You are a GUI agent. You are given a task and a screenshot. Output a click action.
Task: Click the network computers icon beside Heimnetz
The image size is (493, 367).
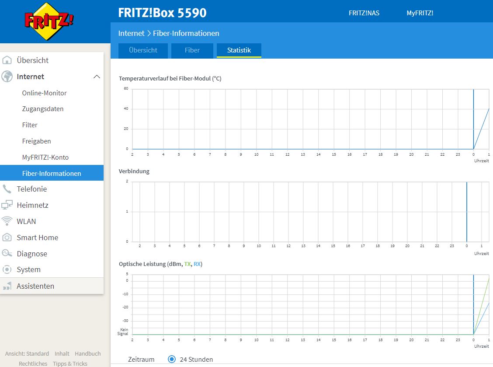click(7, 205)
